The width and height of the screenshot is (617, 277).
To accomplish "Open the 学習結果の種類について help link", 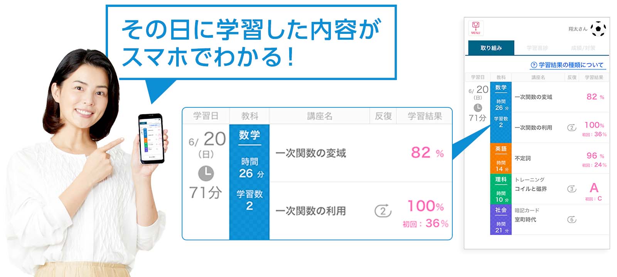I will (567, 65).
